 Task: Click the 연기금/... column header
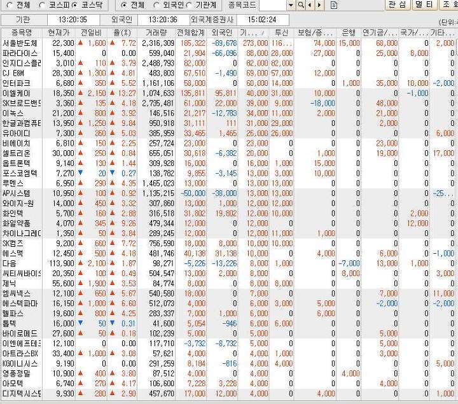pyautogui.click(x=380, y=32)
